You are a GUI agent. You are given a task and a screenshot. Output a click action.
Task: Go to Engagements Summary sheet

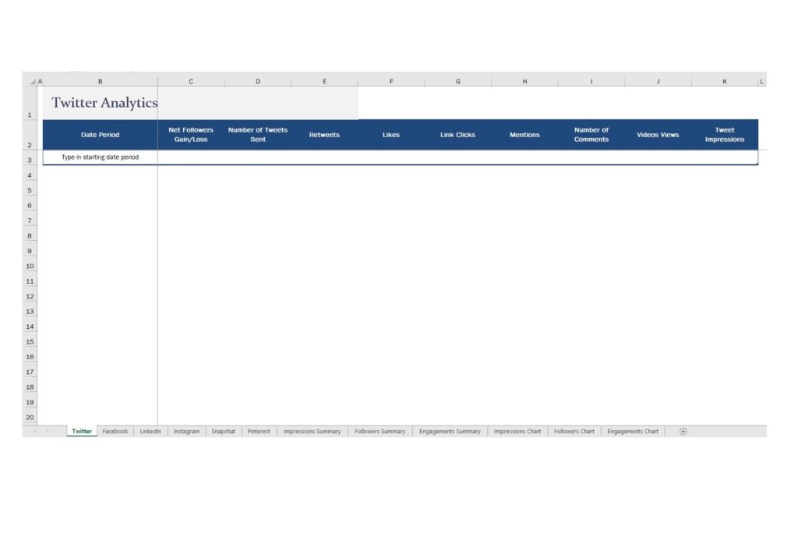pos(450,431)
